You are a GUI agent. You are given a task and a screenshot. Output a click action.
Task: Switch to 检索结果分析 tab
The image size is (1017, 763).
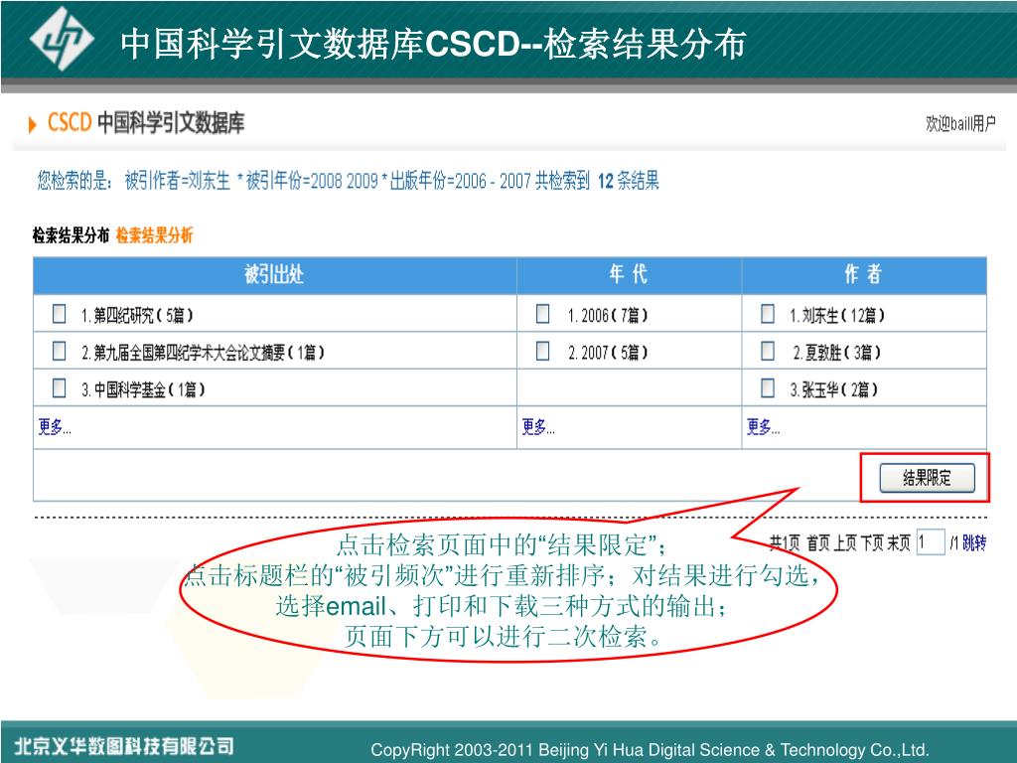[154, 234]
